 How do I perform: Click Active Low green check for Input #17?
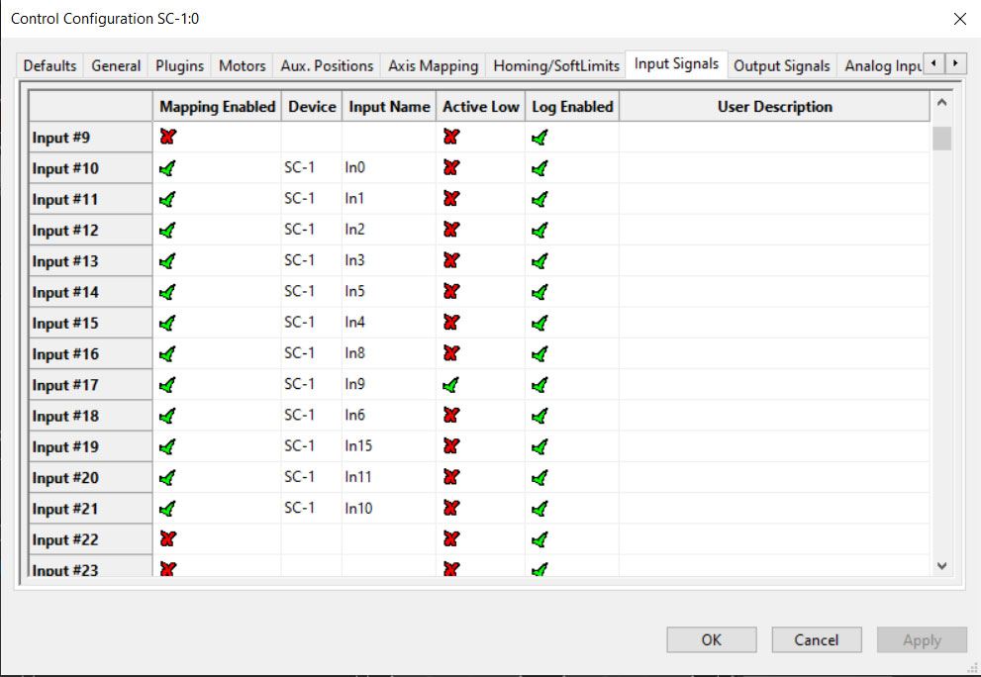click(x=451, y=385)
